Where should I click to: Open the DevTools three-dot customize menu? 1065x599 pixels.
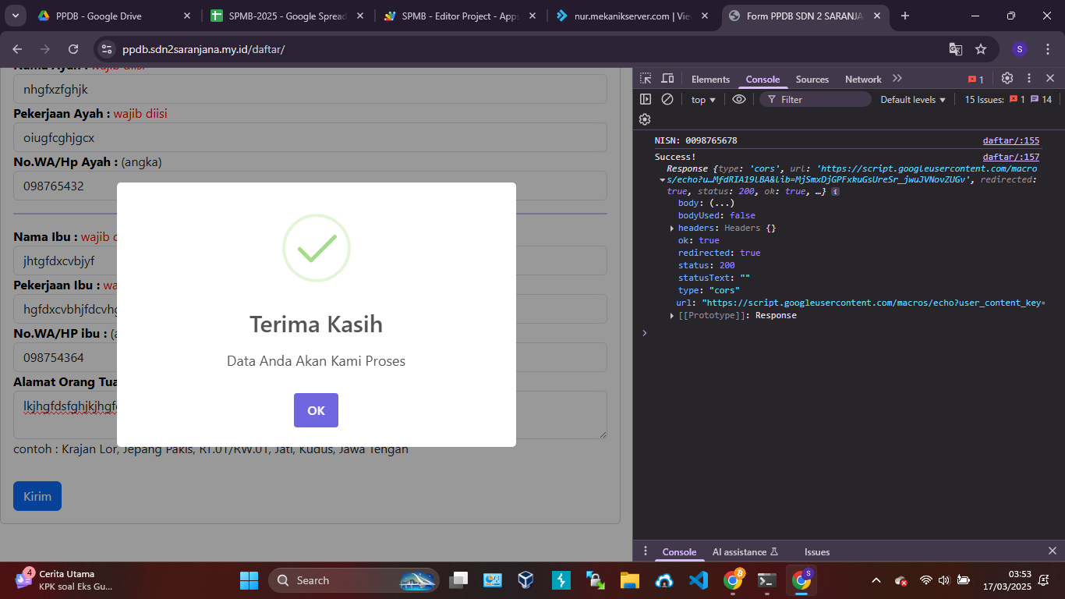pos(1029,79)
